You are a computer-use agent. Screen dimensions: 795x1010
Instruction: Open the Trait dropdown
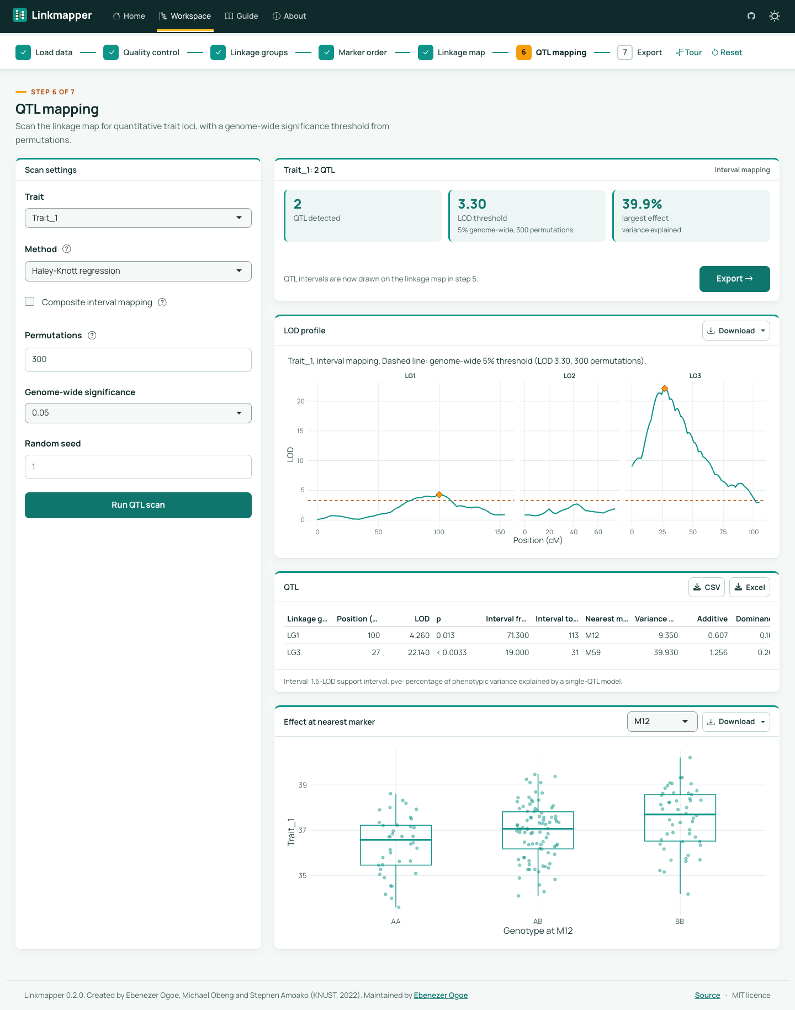point(138,218)
